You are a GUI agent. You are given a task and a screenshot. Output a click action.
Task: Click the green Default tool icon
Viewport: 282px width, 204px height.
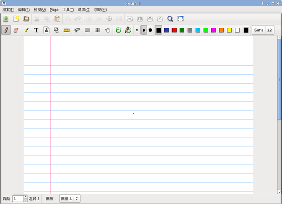[x=118, y=30]
